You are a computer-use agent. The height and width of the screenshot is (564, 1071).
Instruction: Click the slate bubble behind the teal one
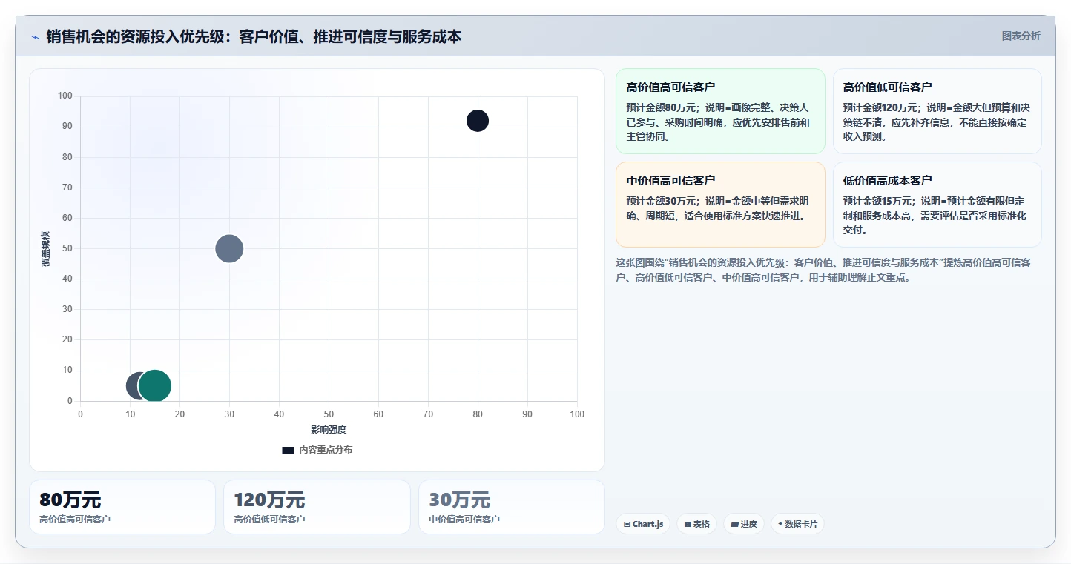point(132,385)
